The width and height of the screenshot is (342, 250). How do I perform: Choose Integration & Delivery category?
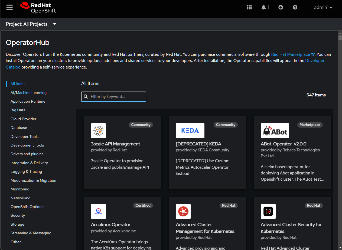[x=29, y=163]
